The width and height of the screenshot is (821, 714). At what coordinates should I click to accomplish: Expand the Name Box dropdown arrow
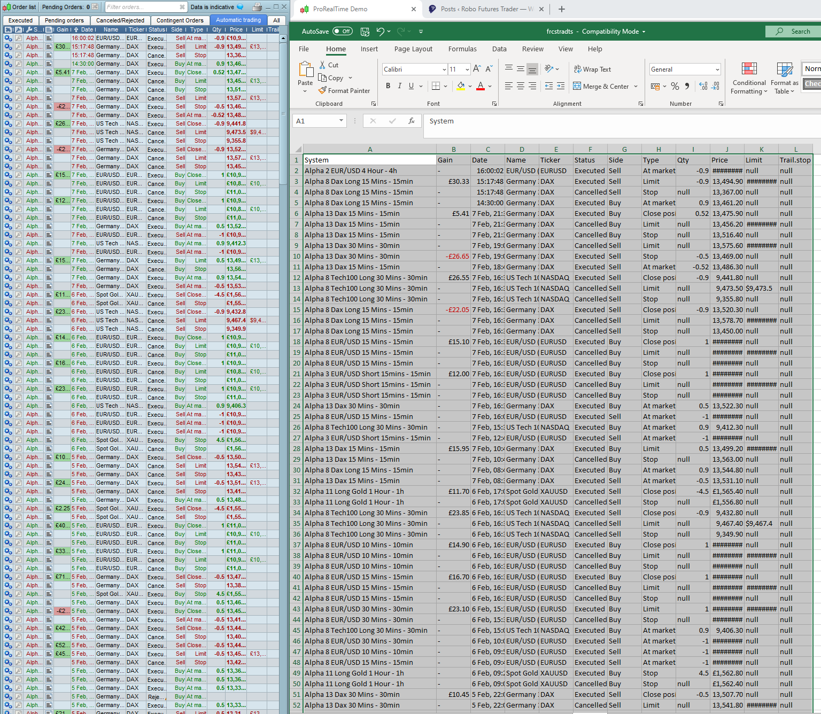click(341, 121)
